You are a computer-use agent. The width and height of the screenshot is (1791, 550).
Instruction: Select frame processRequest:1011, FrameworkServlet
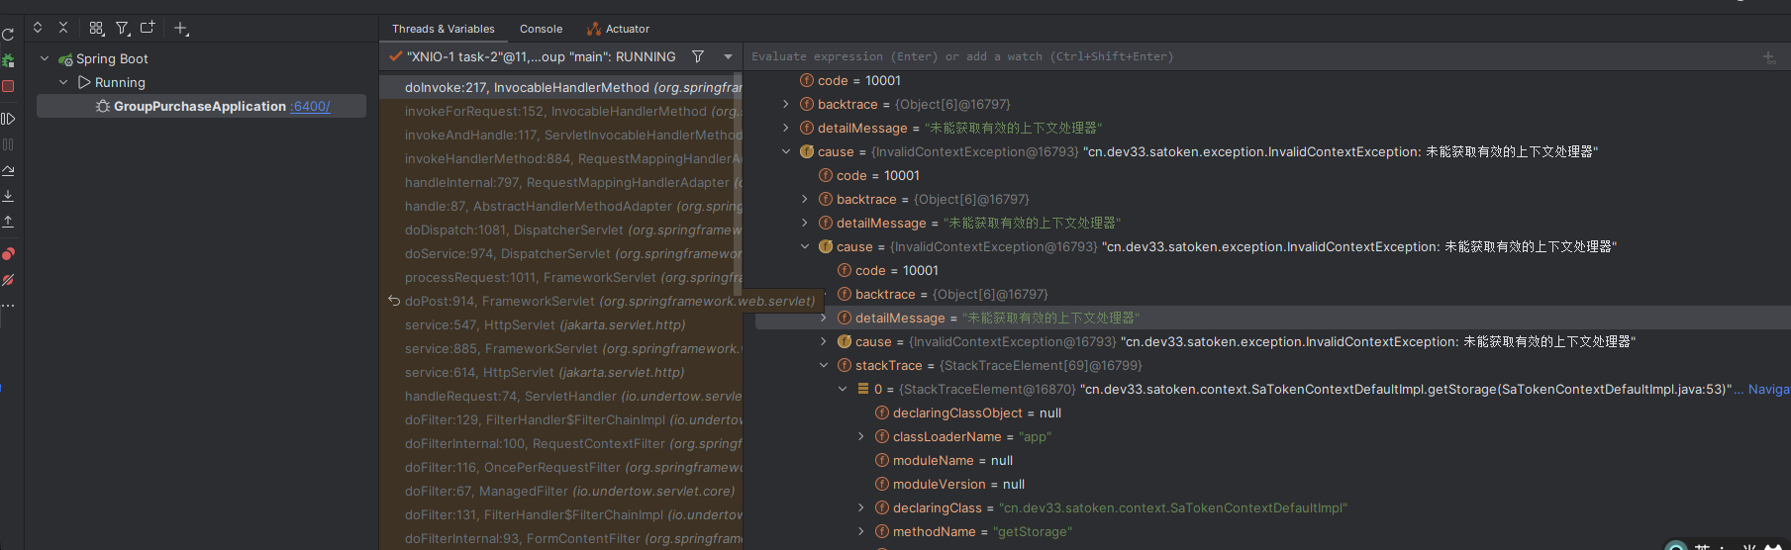pyautogui.click(x=560, y=277)
